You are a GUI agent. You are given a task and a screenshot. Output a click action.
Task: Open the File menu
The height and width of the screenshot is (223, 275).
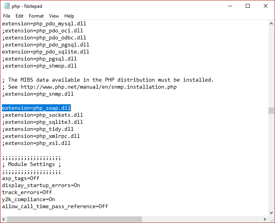point(7,16)
